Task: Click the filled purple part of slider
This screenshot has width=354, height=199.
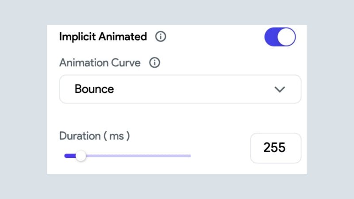Action: coord(69,156)
